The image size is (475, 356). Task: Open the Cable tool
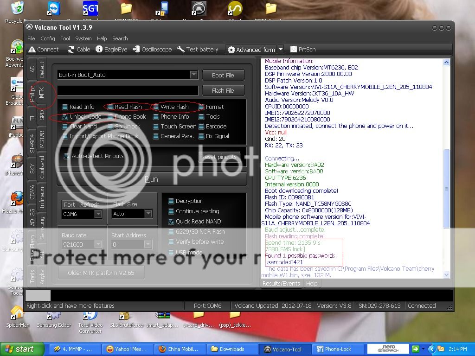[71, 50]
